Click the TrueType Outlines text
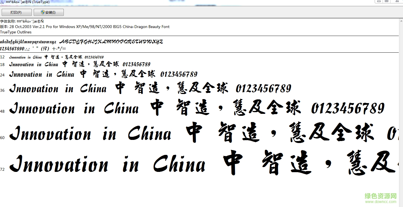The image size is (403, 207). tap(16, 32)
